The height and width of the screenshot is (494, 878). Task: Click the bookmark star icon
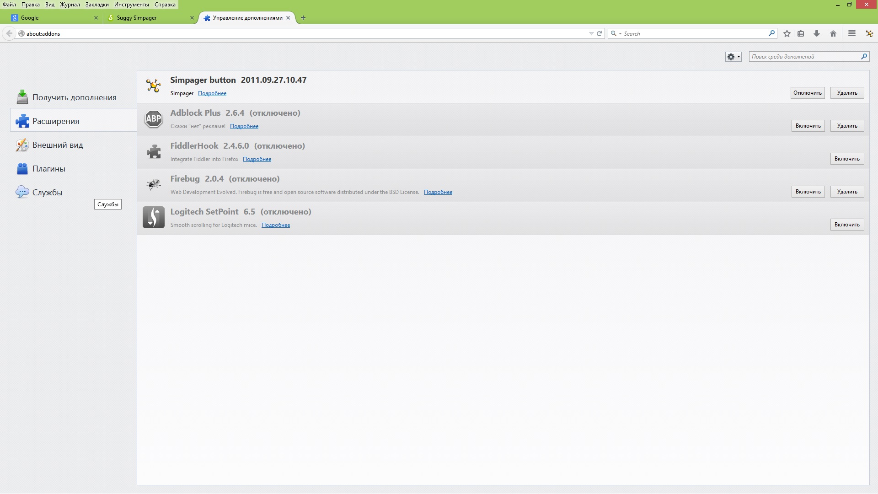tap(787, 33)
